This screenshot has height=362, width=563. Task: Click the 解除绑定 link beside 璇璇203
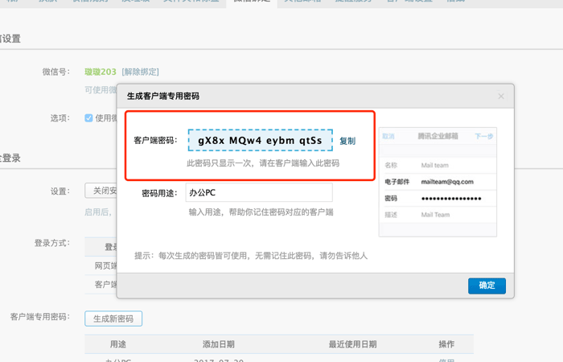pyautogui.click(x=140, y=72)
